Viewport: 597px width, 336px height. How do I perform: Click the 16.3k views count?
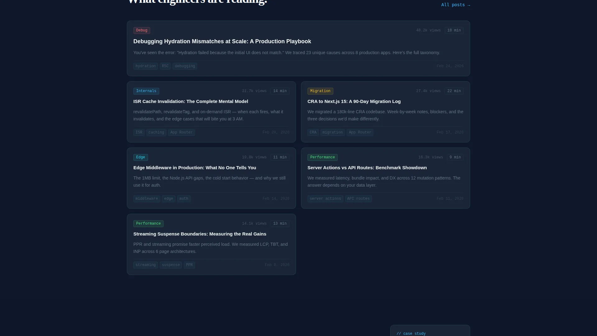click(x=431, y=157)
